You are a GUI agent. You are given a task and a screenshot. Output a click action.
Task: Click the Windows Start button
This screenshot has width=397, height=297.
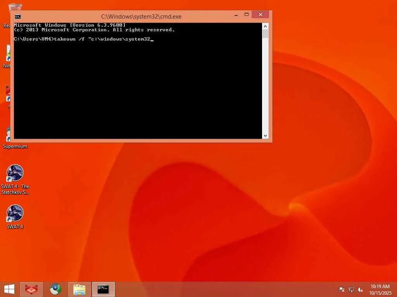click(9, 289)
